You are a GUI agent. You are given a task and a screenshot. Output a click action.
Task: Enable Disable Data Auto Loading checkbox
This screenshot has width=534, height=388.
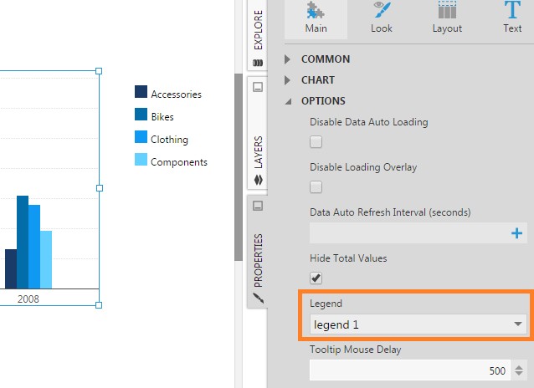pos(316,141)
